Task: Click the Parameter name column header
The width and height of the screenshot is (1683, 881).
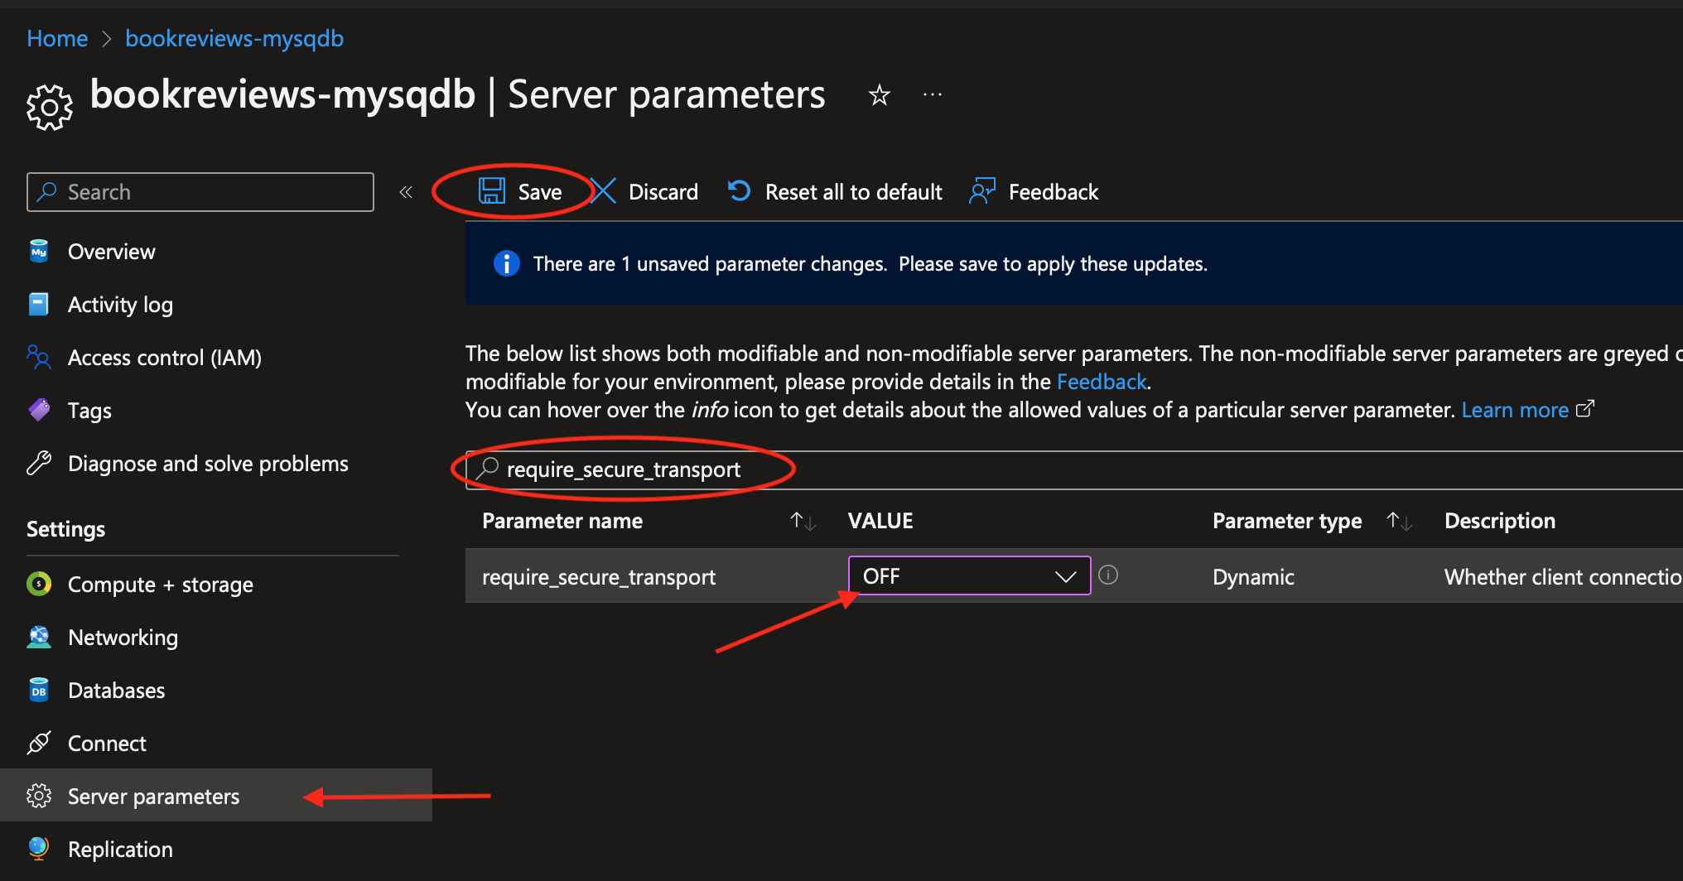Action: click(562, 521)
